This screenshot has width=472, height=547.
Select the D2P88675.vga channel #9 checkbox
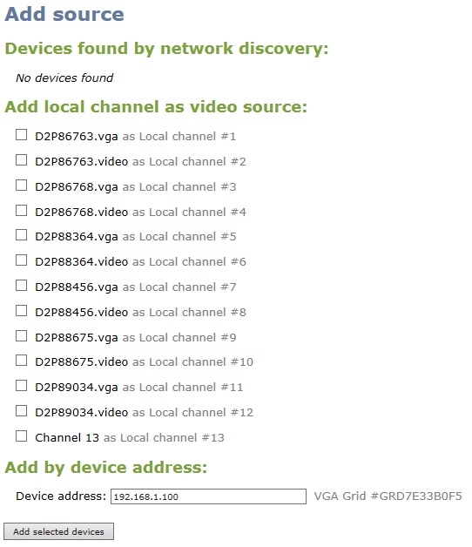[21, 335]
